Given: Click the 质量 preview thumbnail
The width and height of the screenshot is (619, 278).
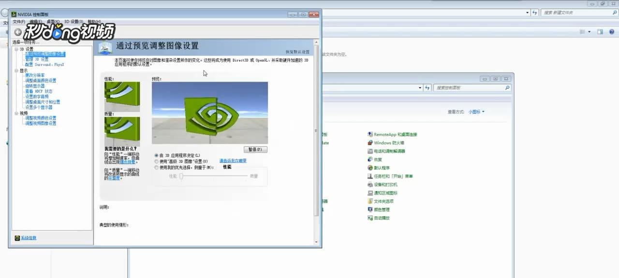Looking at the screenshot, I should point(122,131).
